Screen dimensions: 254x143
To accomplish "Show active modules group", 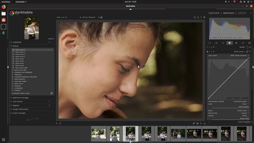I will [210, 43].
